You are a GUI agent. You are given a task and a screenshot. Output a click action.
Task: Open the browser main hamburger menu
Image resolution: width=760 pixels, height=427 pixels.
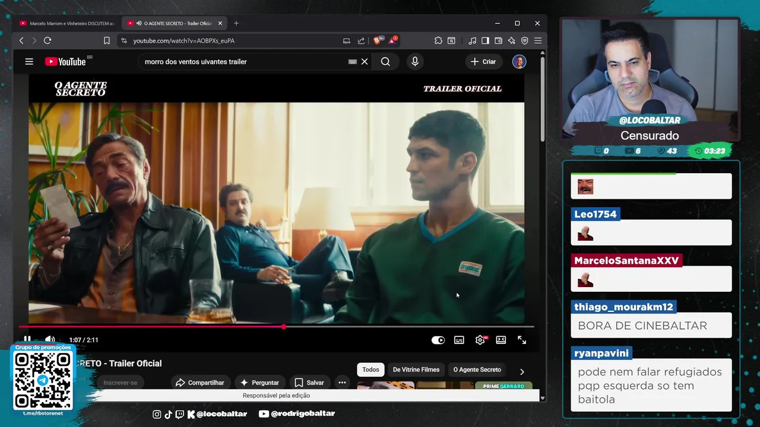point(537,40)
